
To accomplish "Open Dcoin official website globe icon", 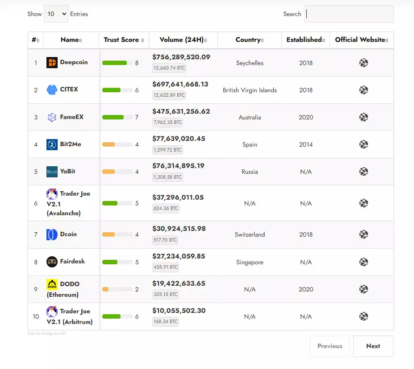I will pos(364,234).
